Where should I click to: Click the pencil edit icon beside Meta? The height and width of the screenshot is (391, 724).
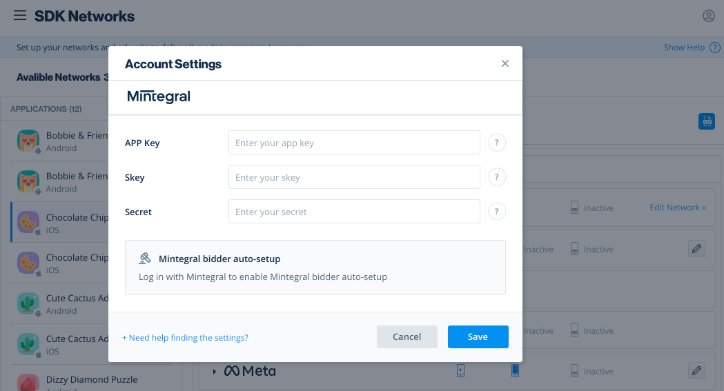coord(696,371)
